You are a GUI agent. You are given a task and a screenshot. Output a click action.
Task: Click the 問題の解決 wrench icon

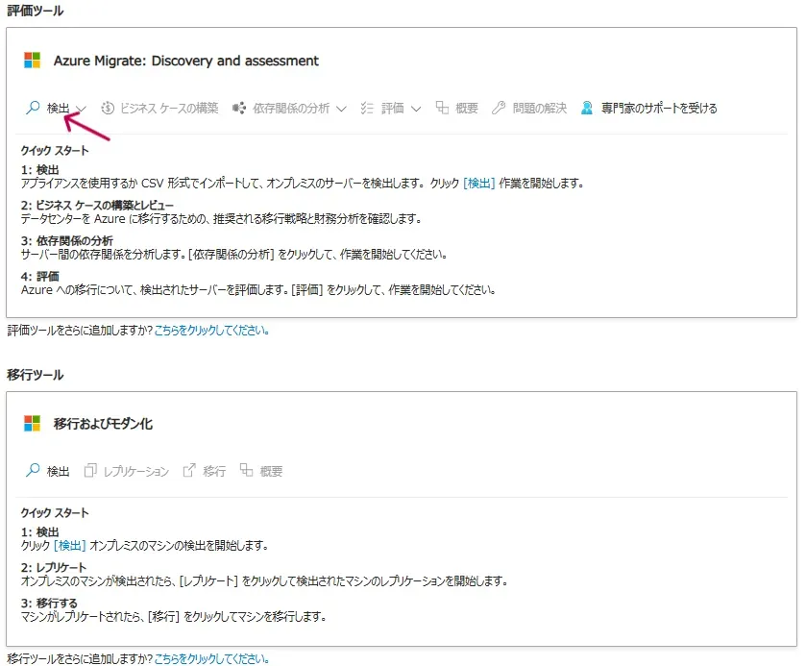[x=499, y=108]
